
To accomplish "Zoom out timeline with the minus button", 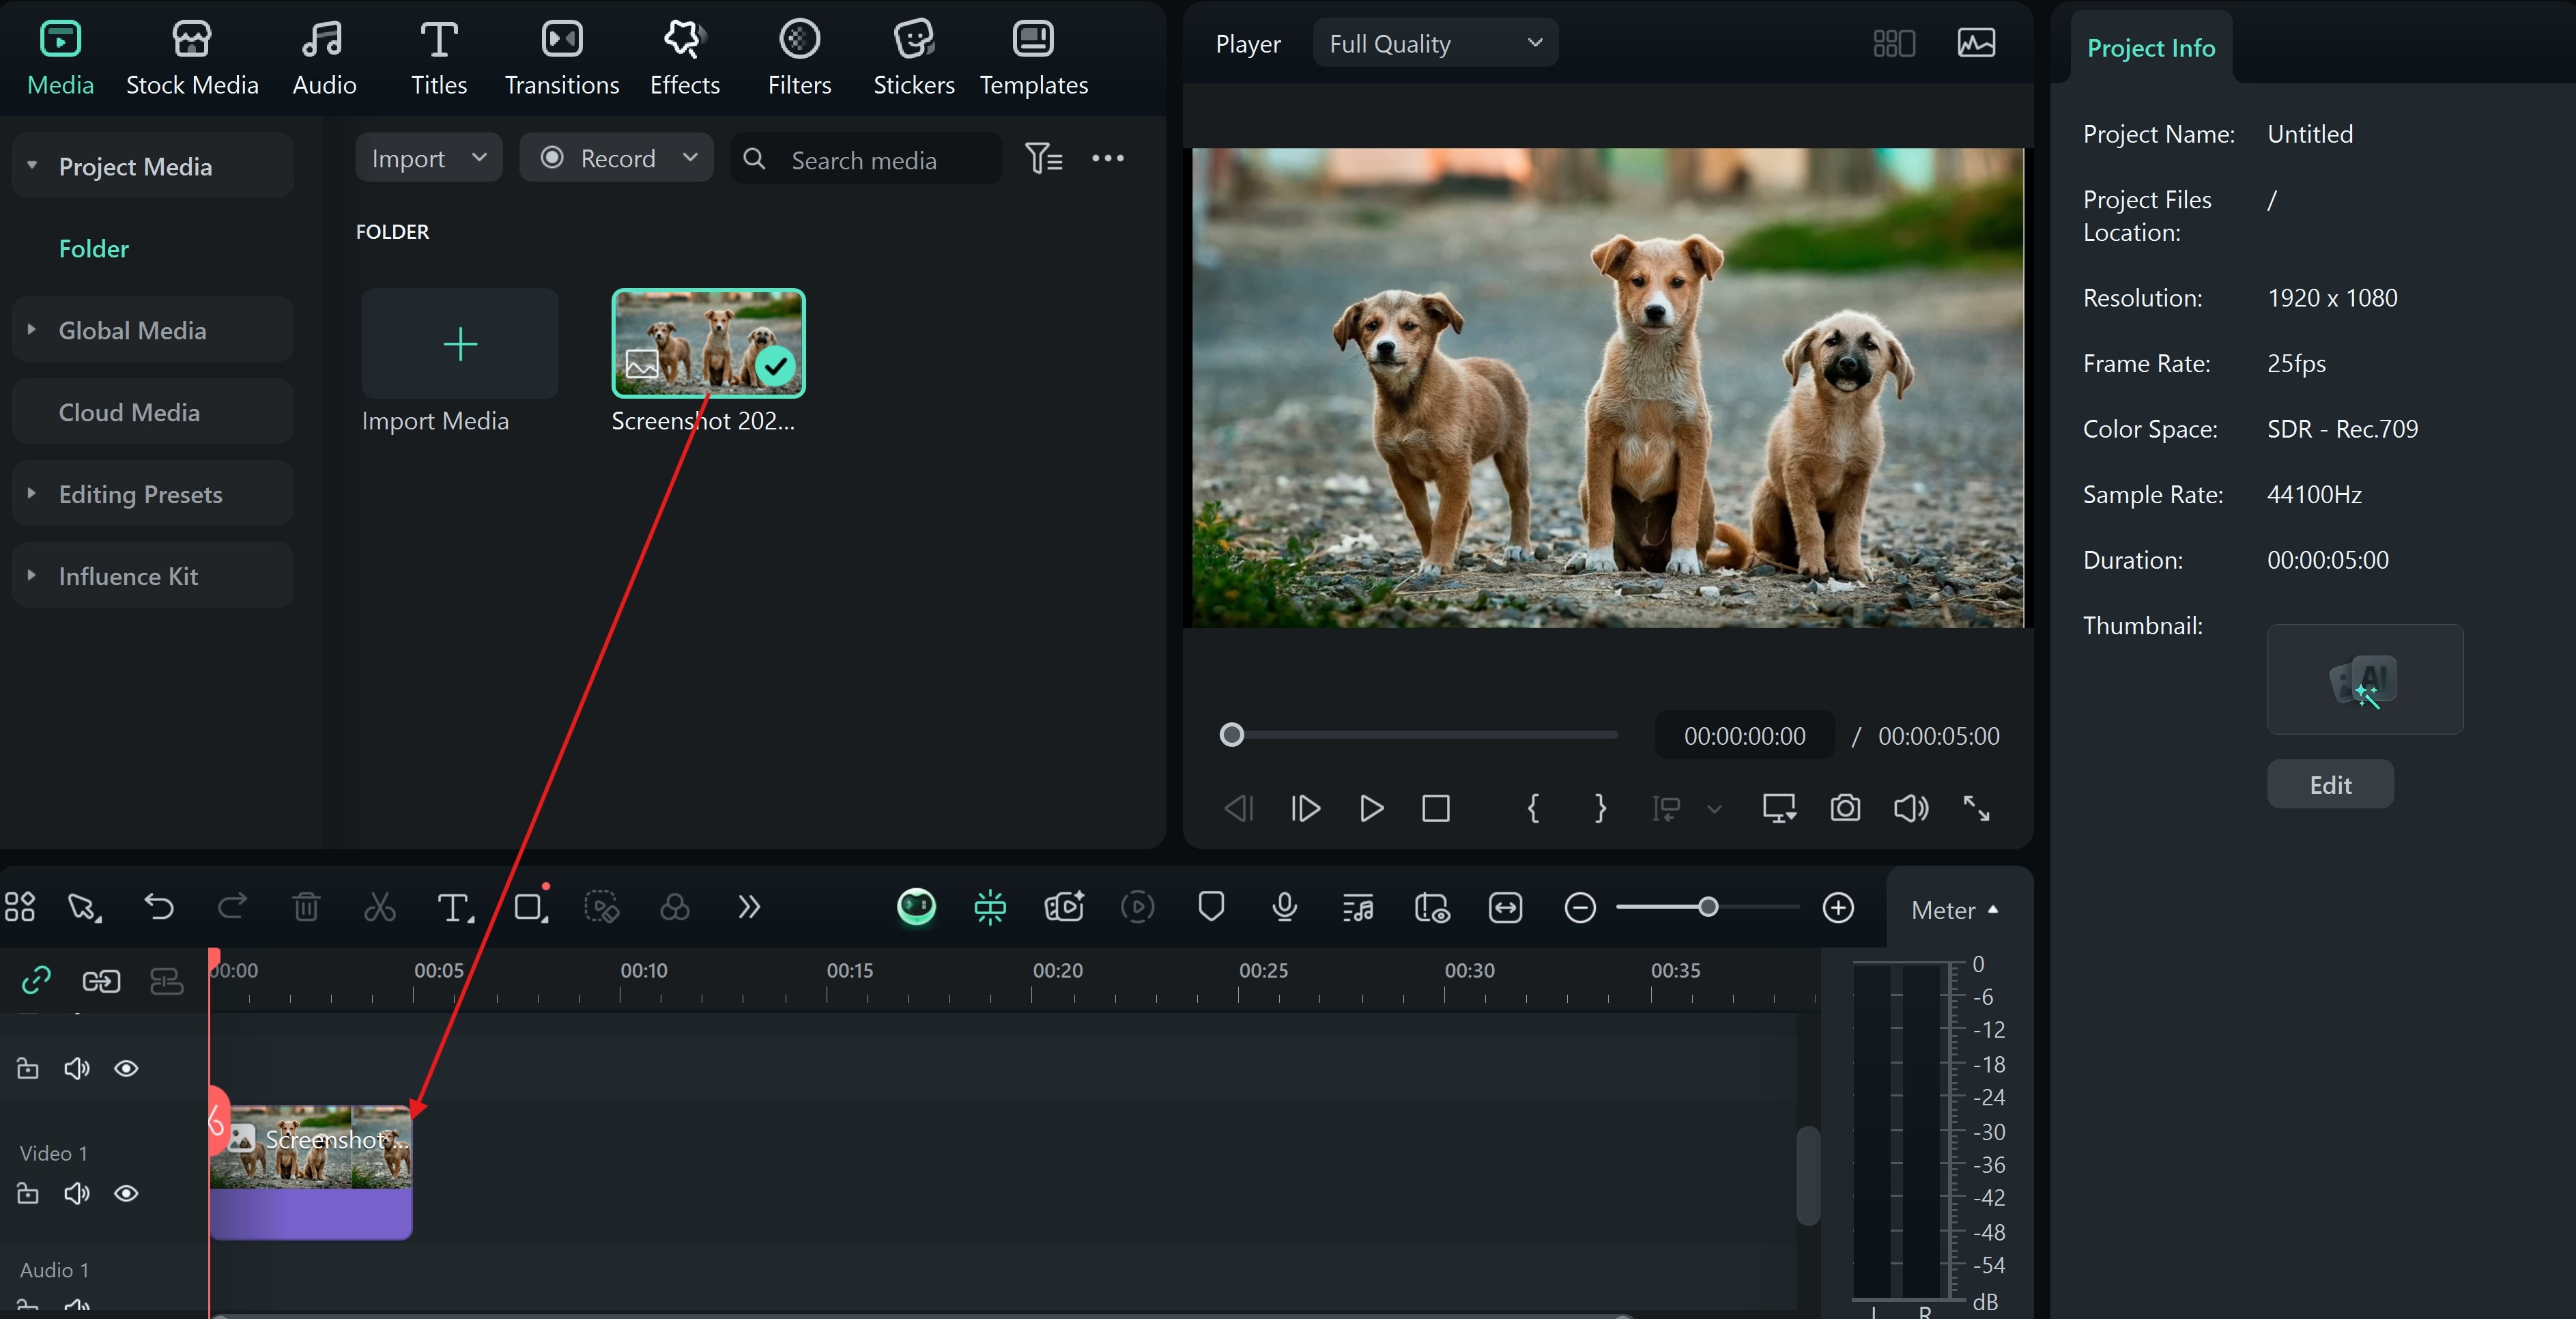I will [1580, 908].
